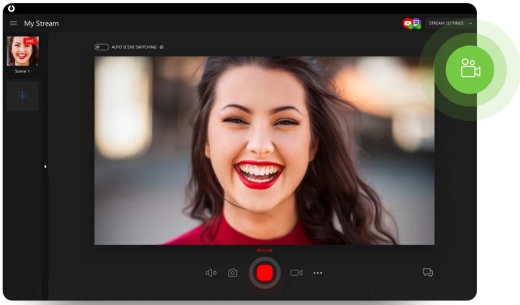Image resolution: width=520 pixels, height=305 pixels.
Task: Toggle the green status badge on Twitch icon
Action: pos(419,26)
